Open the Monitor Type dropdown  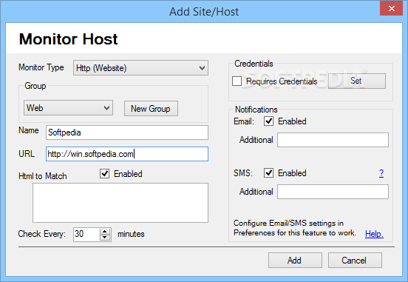(140, 68)
